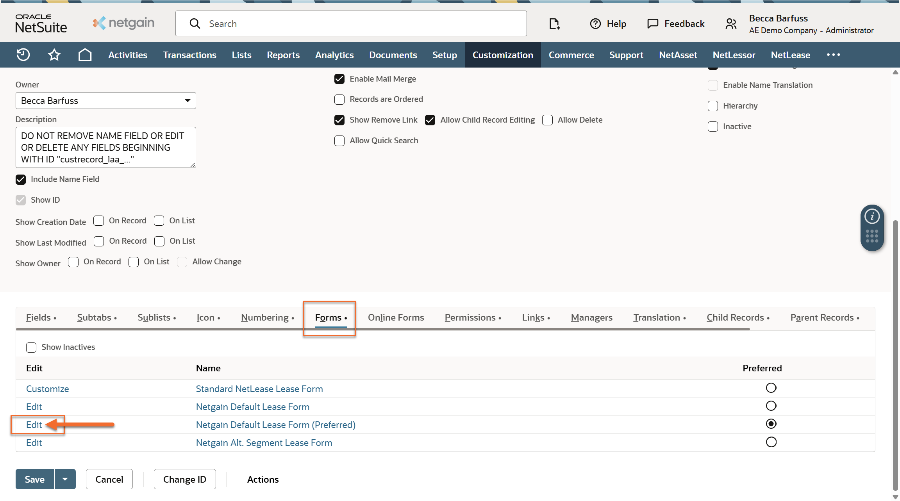
Task: Set Standard NetLease Lease Form as preferred
Action: click(771, 388)
